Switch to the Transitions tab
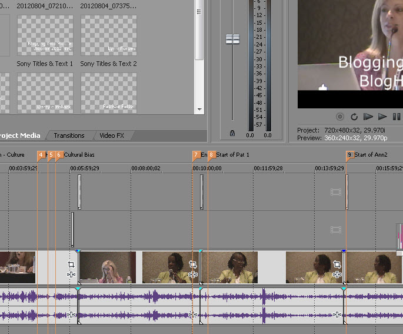The width and height of the screenshot is (403, 334). pyautogui.click(x=69, y=135)
